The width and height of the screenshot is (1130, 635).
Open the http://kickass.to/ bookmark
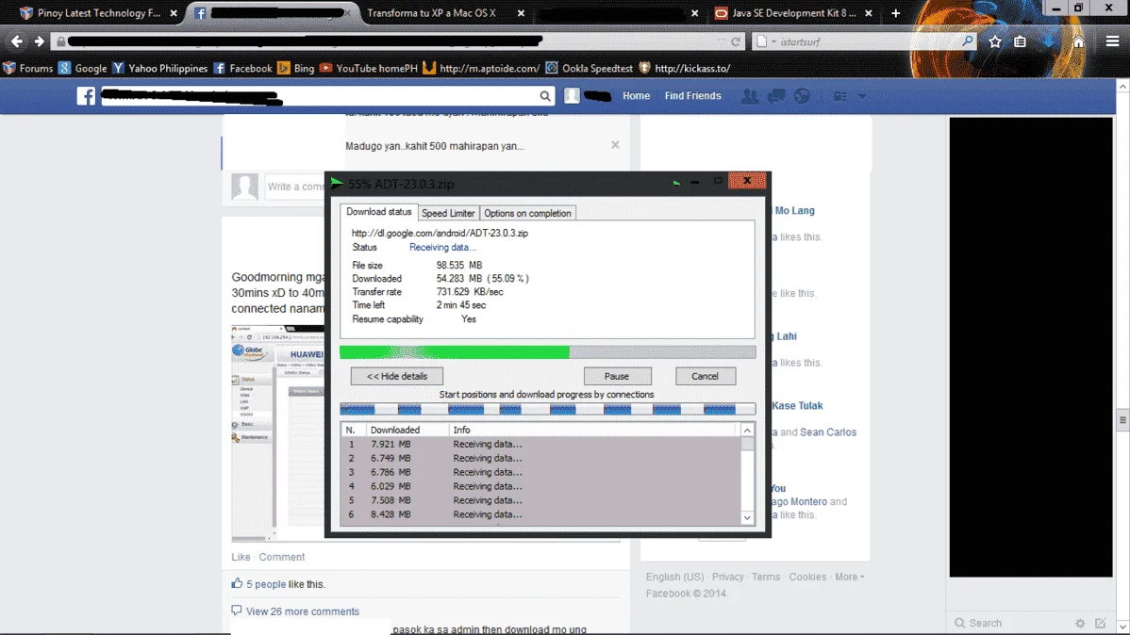(x=685, y=69)
